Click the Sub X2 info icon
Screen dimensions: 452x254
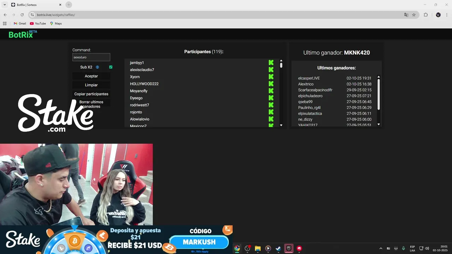coord(97,67)
